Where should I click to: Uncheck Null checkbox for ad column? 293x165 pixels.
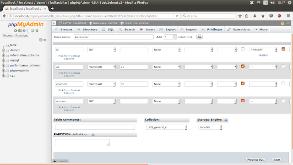[x=243, y=66]
